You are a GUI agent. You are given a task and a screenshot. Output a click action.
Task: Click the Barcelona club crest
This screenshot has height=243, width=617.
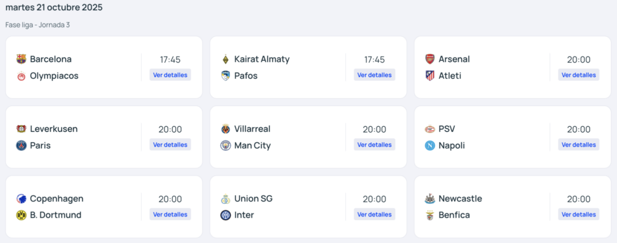tap(22, 59)
